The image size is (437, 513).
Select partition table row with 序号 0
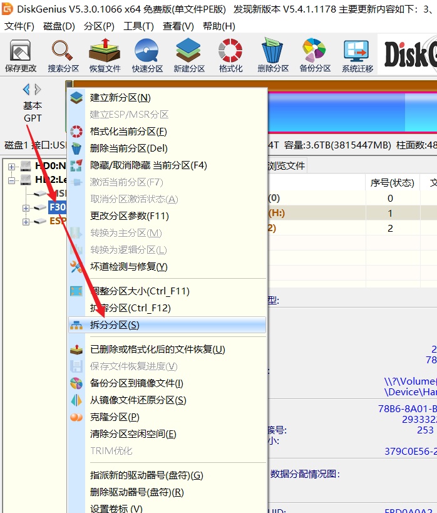[352, 198]
